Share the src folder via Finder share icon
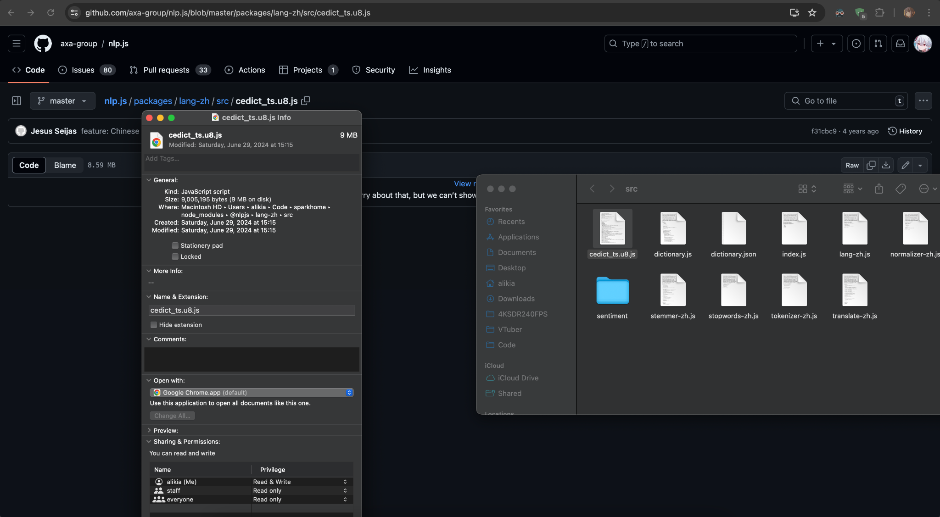 [878, 189]
